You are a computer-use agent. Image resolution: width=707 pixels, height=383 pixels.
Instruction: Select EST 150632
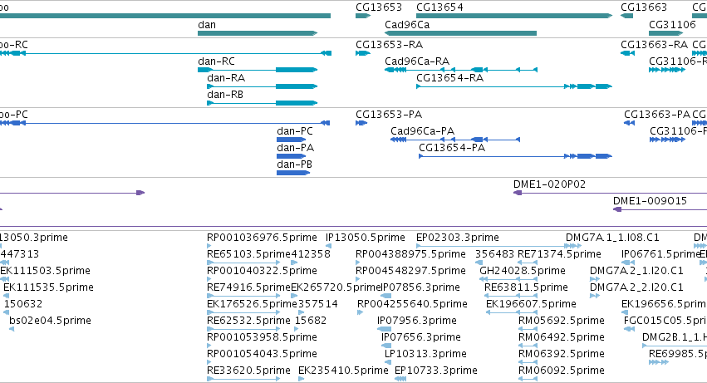click(23, 305)
